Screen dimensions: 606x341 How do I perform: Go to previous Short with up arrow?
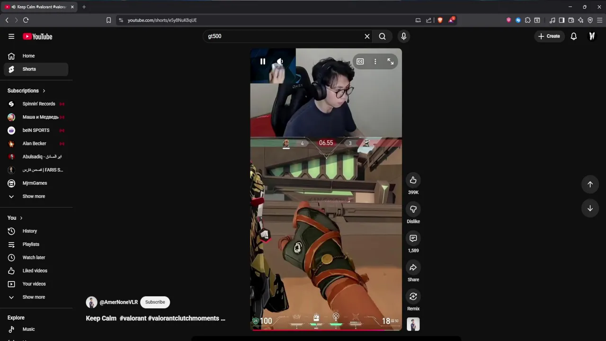click(590, 184)
